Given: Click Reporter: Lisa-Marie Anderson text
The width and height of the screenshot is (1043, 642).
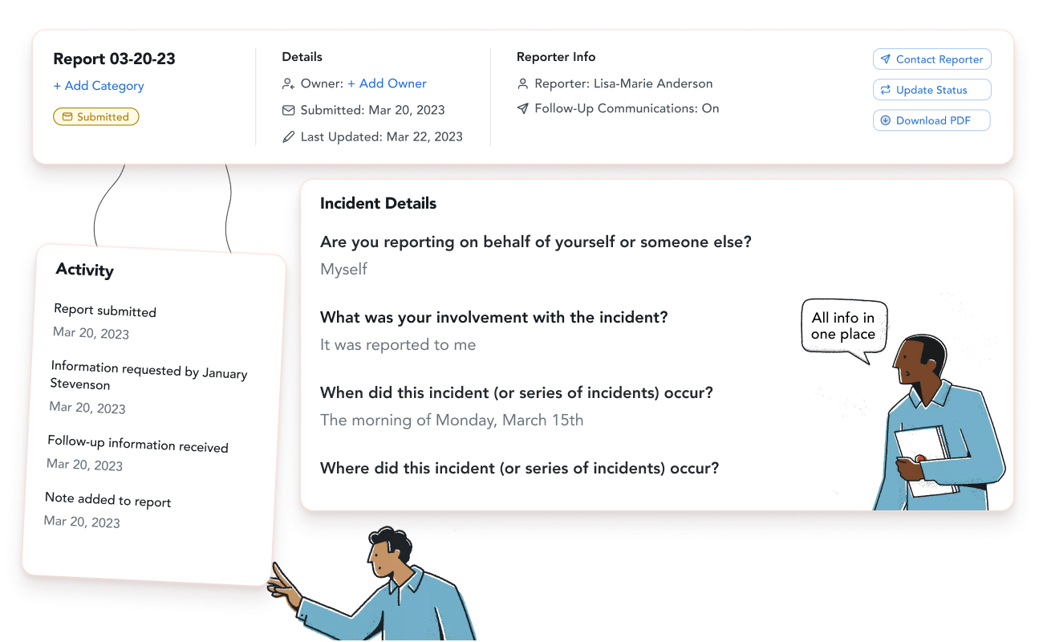Looking at the screenshot, I should pos(623,83).
